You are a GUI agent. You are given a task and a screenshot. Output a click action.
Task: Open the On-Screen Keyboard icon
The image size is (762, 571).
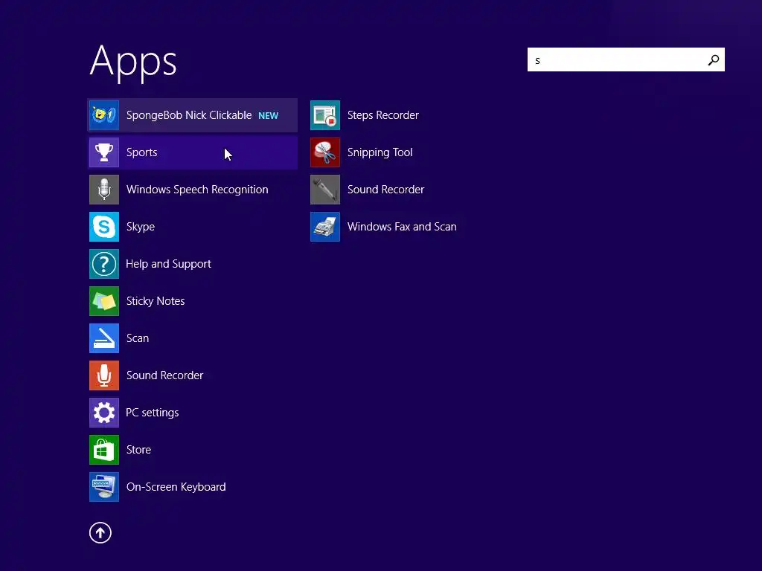(x=104, y=487)
